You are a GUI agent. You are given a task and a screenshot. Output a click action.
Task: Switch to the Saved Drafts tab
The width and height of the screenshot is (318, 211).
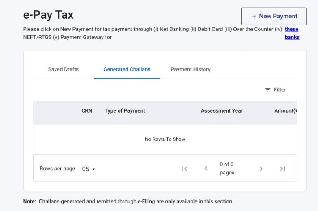click(x=63, y=69)
